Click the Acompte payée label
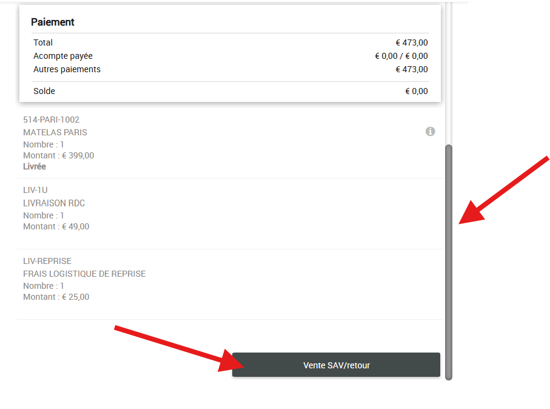Image resolution: width=550 pixels, height=409 pixels. click(63, 56)
